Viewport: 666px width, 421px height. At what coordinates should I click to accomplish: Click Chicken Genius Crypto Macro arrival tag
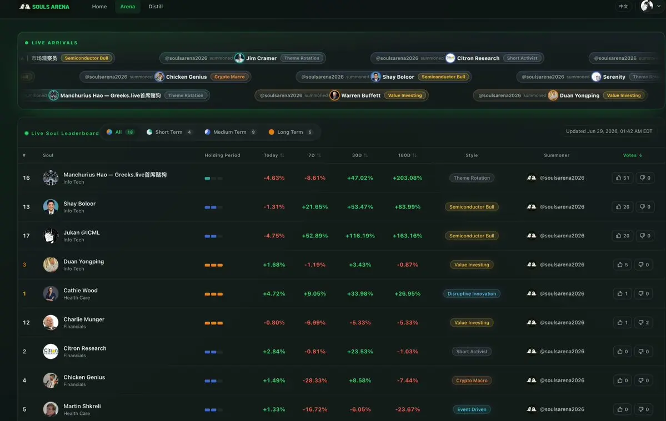tap(229, 77)
